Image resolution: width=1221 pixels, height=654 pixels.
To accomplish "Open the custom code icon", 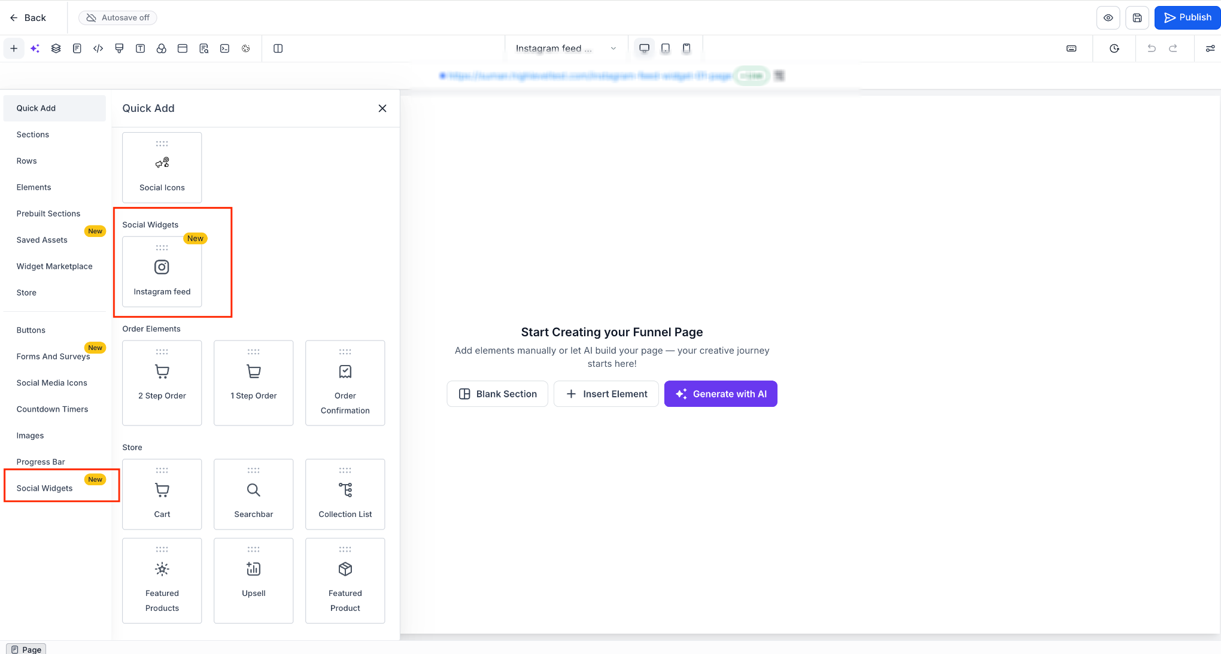I will (x=98, y=48).
